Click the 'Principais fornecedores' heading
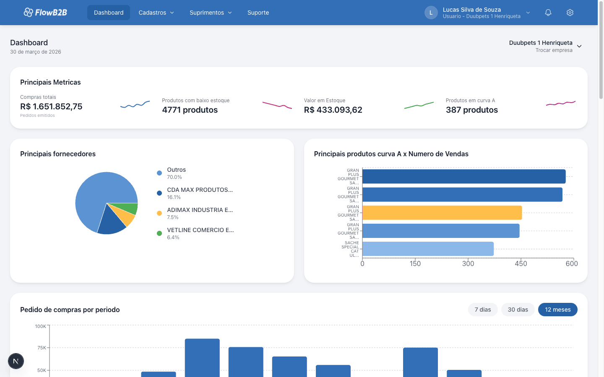 (58, 154)
